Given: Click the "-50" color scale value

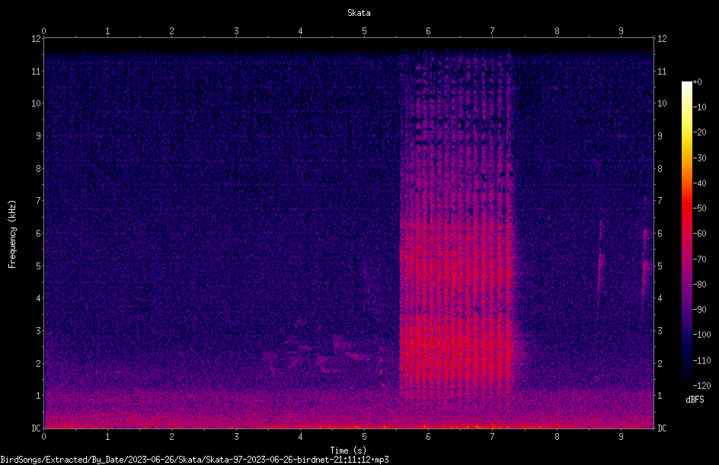Looking at the screenshot, I should tap(699, 209).
